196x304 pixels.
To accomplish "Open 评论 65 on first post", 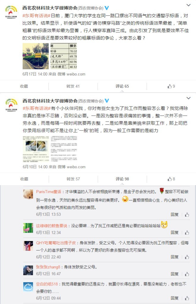I will click(122, 86).
